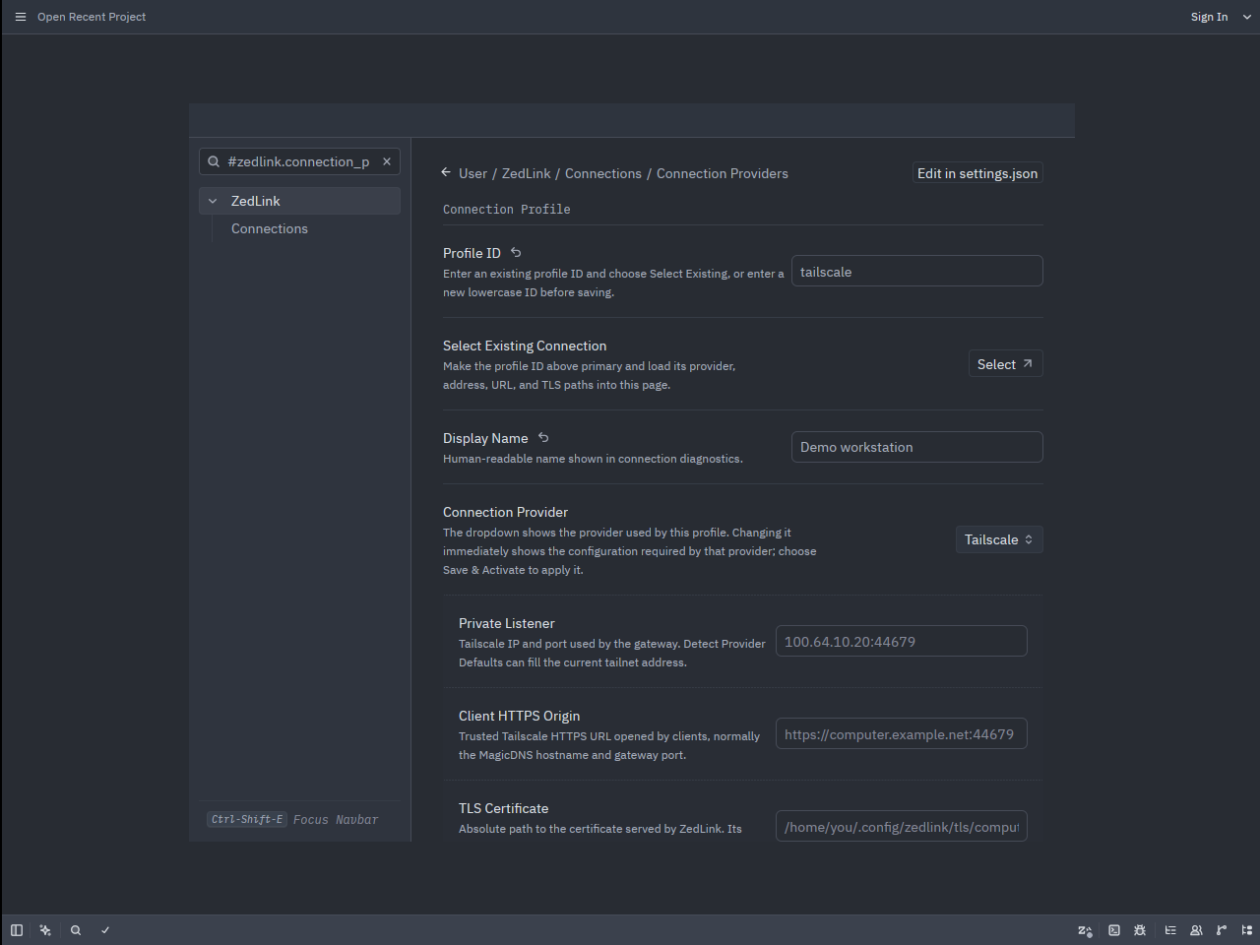This screenshot has height=945, width=1260.
Task: Click Edit in settings.json button
Action: (x=977, y=173)
